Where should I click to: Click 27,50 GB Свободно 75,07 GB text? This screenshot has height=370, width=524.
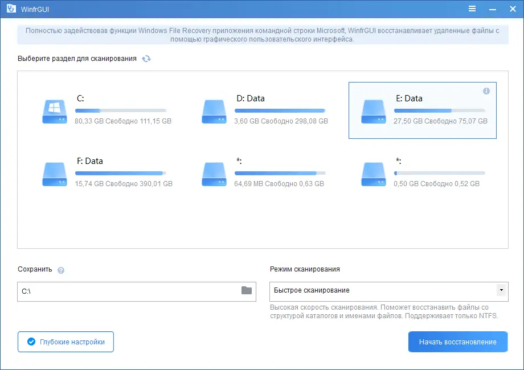coord(440,121)
